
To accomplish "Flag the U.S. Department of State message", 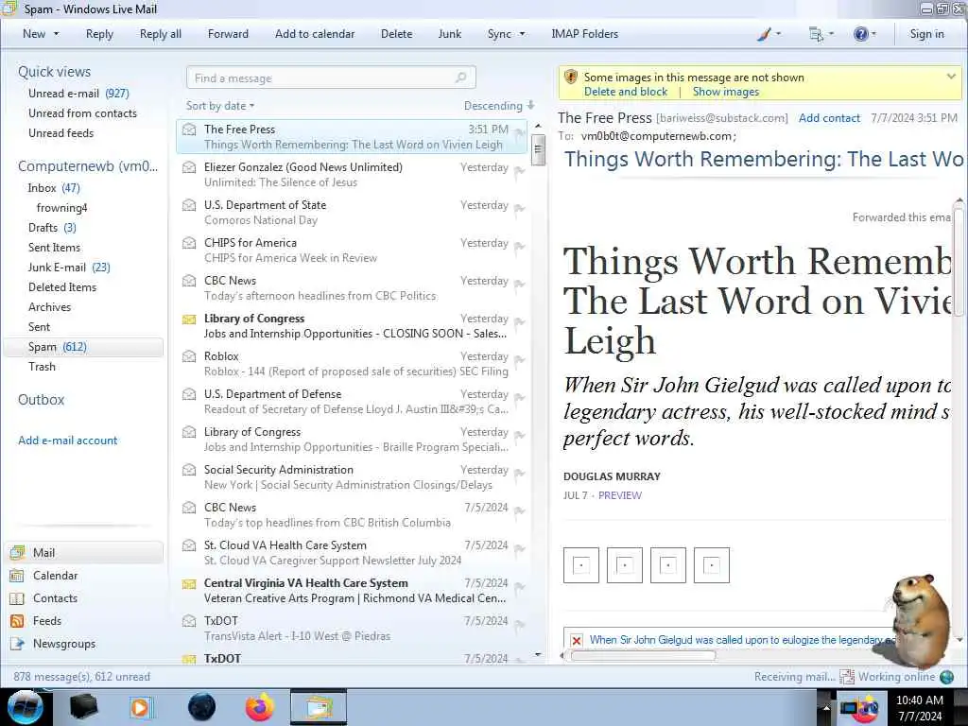I will point(520,209).
